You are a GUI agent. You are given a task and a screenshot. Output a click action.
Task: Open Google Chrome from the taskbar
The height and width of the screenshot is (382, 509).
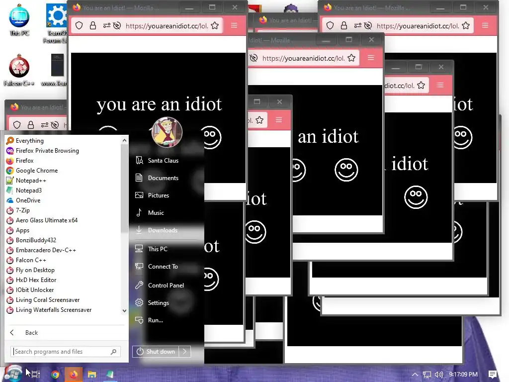click(x=55, y=374)
